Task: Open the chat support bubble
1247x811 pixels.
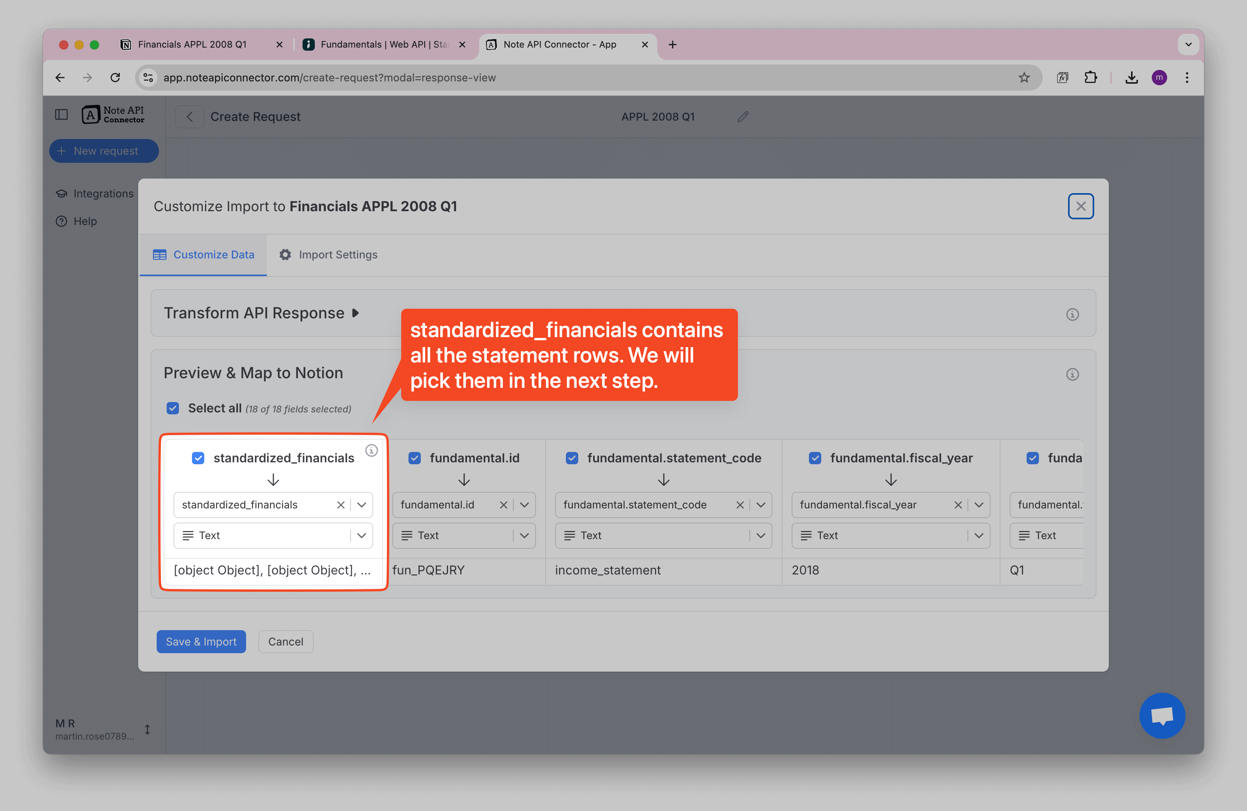Action: pyautogui.click(x=1162, y=716)
